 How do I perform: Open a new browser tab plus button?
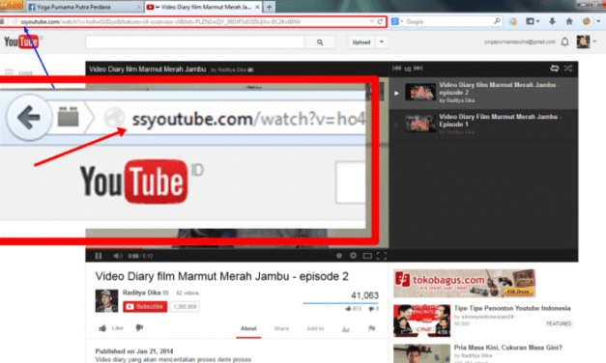pyautogui.click(x=269, y=7)
